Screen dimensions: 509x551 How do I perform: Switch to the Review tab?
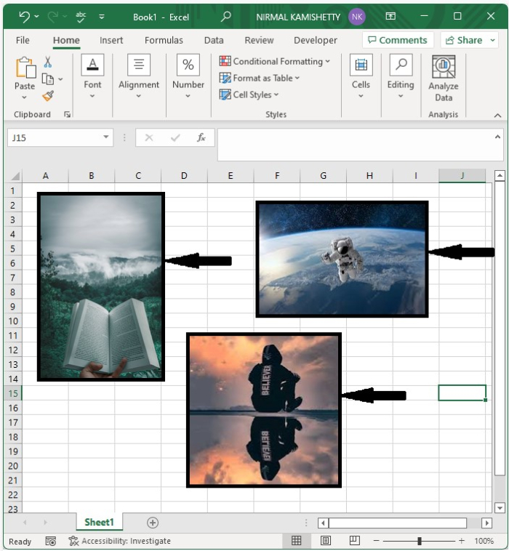point(259,41)
